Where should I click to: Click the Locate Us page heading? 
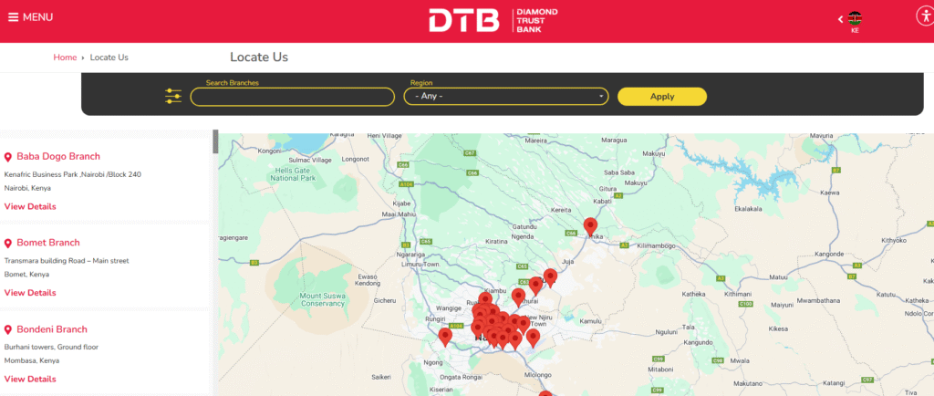(259, 57)
